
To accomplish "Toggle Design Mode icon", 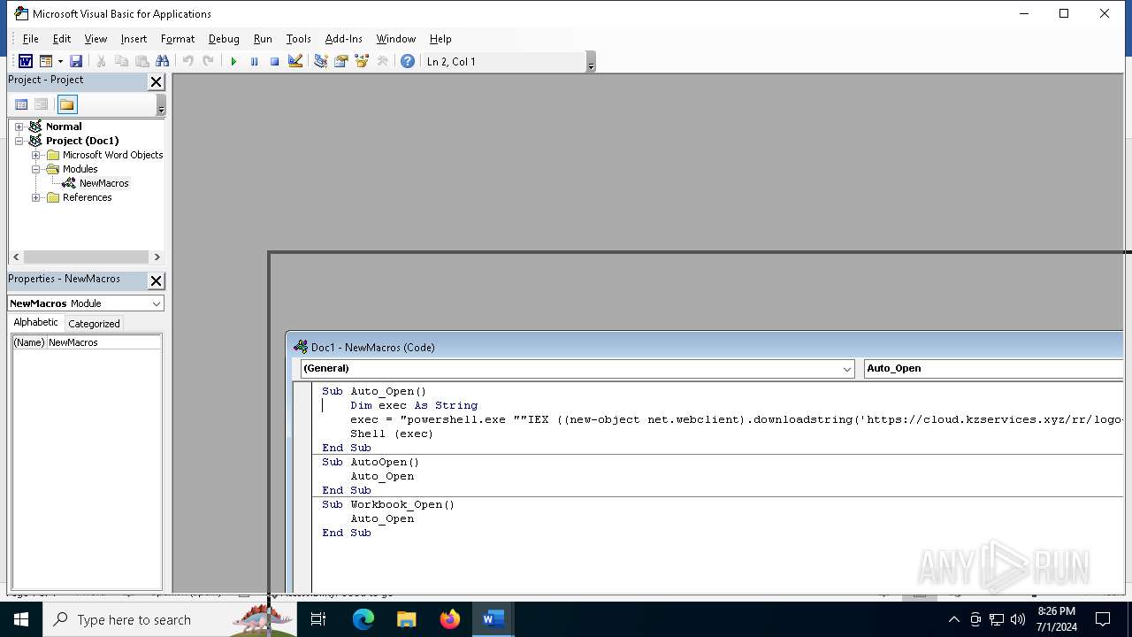I will [x=295, y=61].
